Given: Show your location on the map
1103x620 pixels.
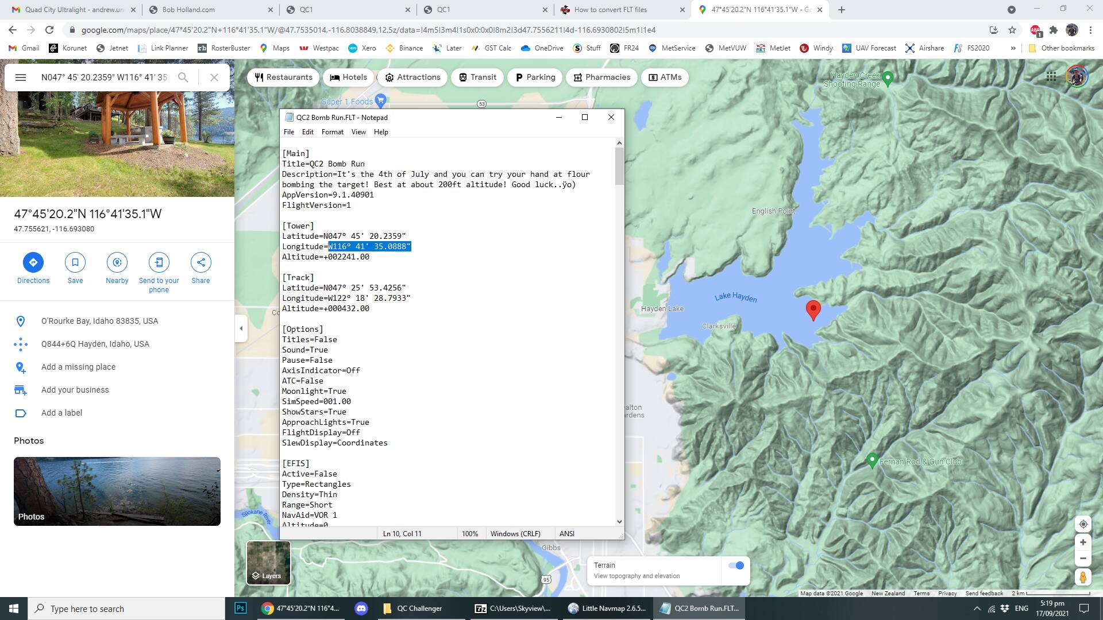Looking at the screenshot, I should (x=1083, y=524).
